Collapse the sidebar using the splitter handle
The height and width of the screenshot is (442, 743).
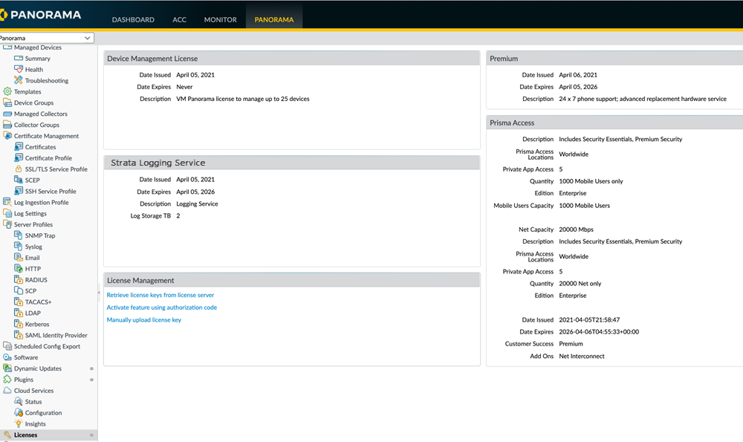(99, 293)
